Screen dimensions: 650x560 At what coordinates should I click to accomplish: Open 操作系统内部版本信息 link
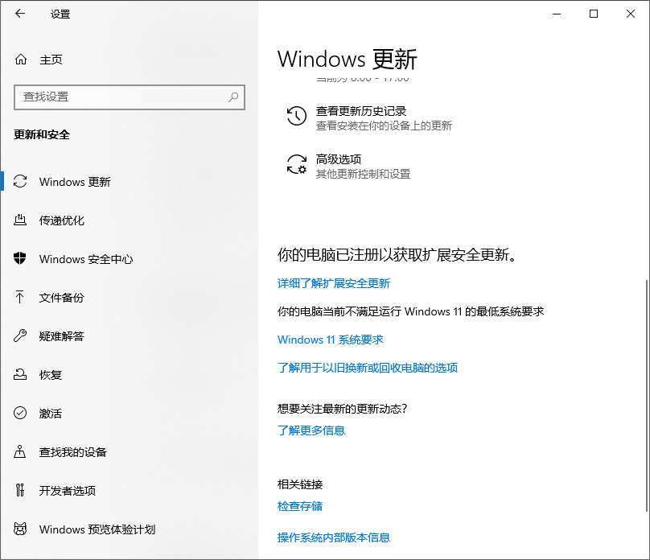click(x=334, y=537)
